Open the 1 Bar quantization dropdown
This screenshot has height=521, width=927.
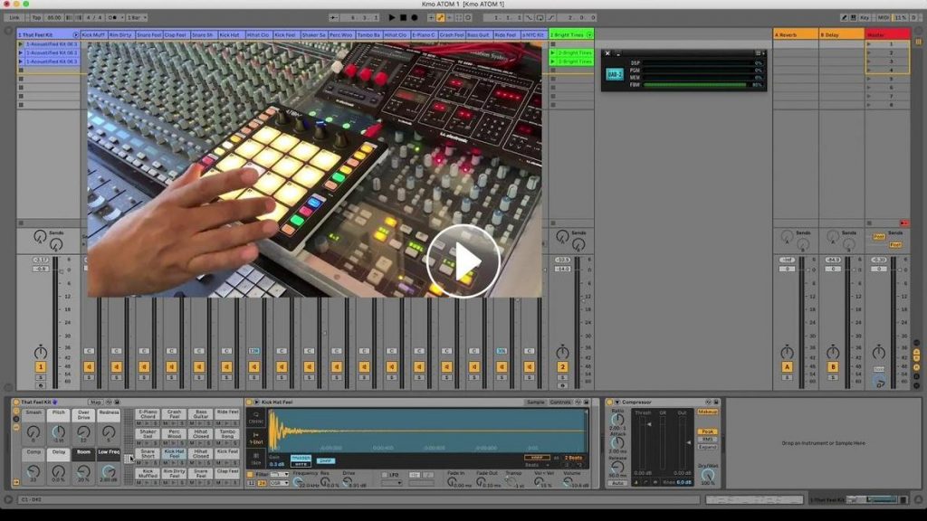(137, 18)
